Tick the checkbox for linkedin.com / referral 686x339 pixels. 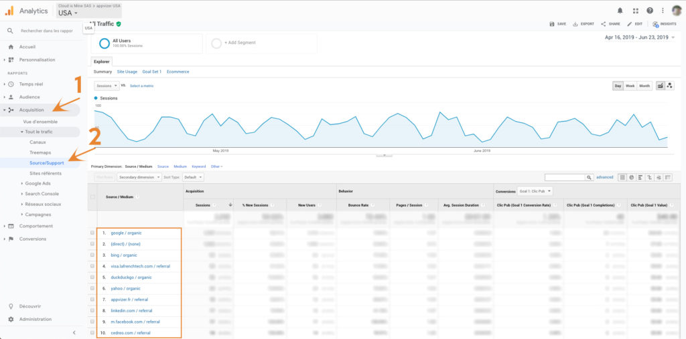coord(92,311)
